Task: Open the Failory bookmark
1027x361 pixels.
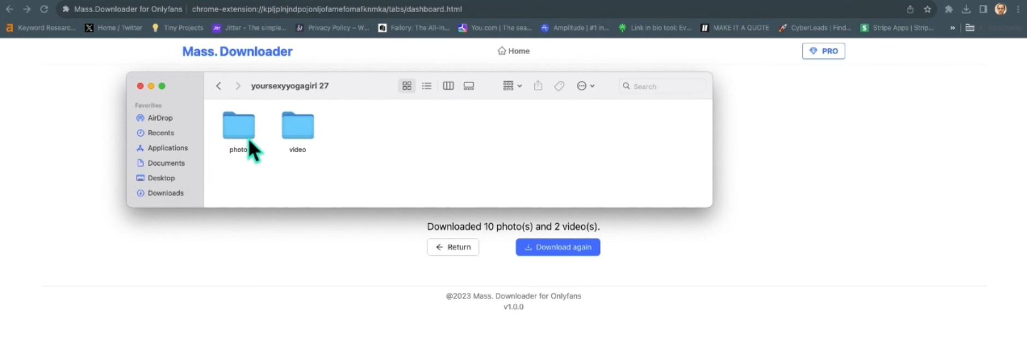Action: (x=414, y=28)
